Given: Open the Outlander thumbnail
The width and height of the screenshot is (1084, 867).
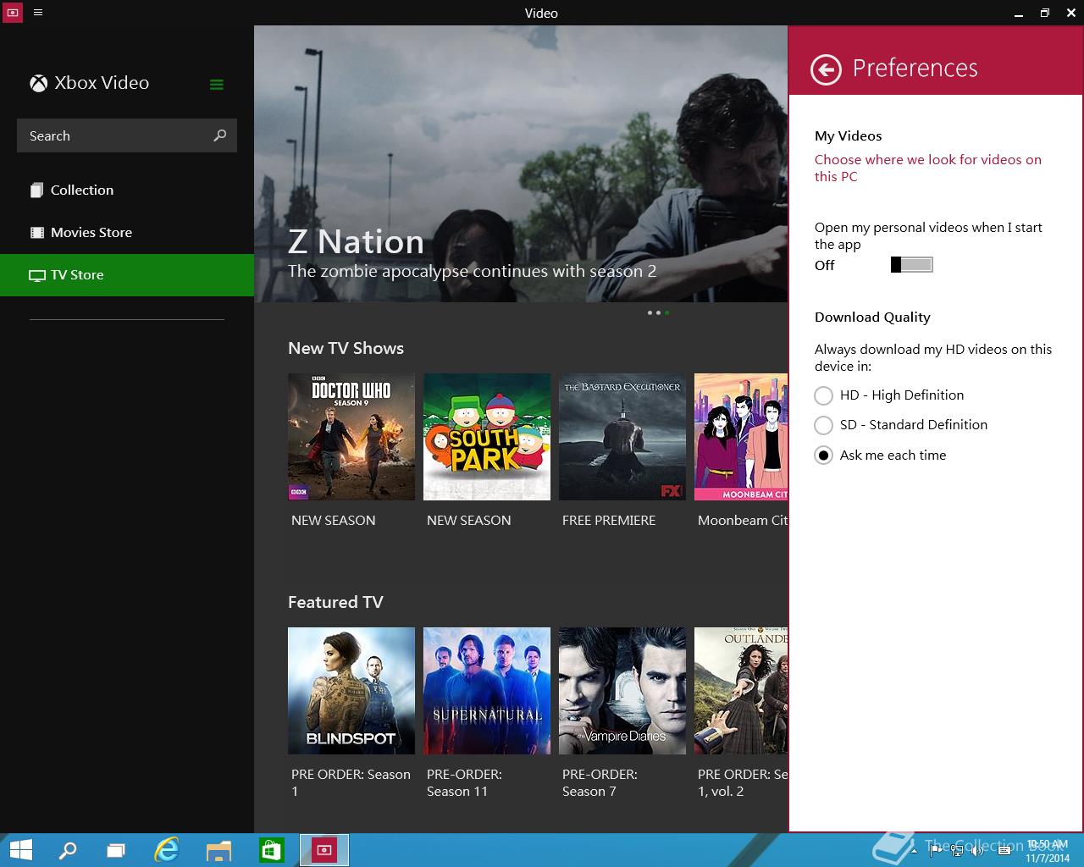Looking at the screenshot, I should pos(741,691).
